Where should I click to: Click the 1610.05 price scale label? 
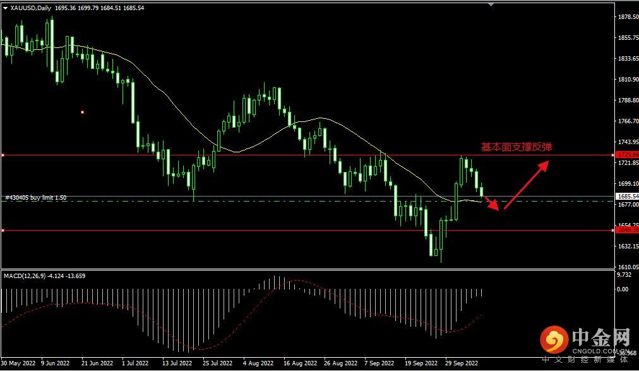(628, 267)
